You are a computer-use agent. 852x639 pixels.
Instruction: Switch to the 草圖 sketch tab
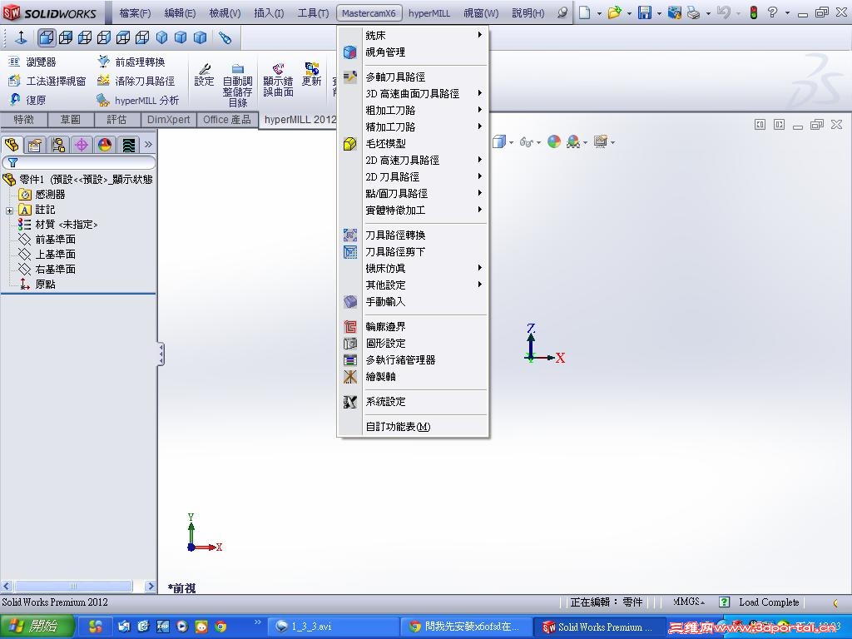tap(71, 120)
